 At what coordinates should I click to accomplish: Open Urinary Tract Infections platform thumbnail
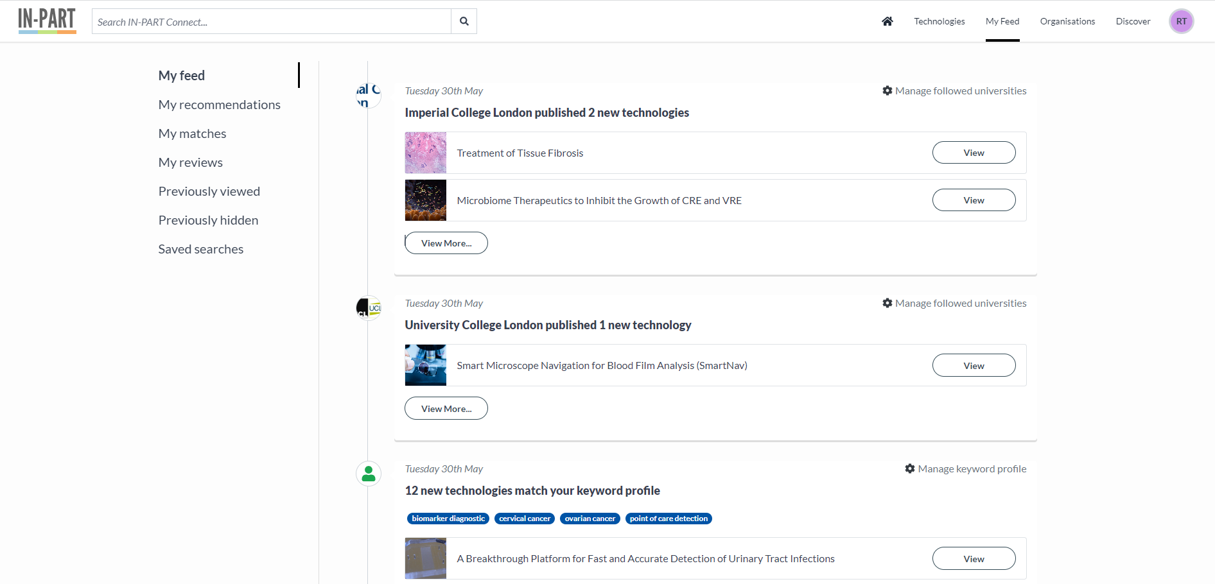[x=426, y=558]
